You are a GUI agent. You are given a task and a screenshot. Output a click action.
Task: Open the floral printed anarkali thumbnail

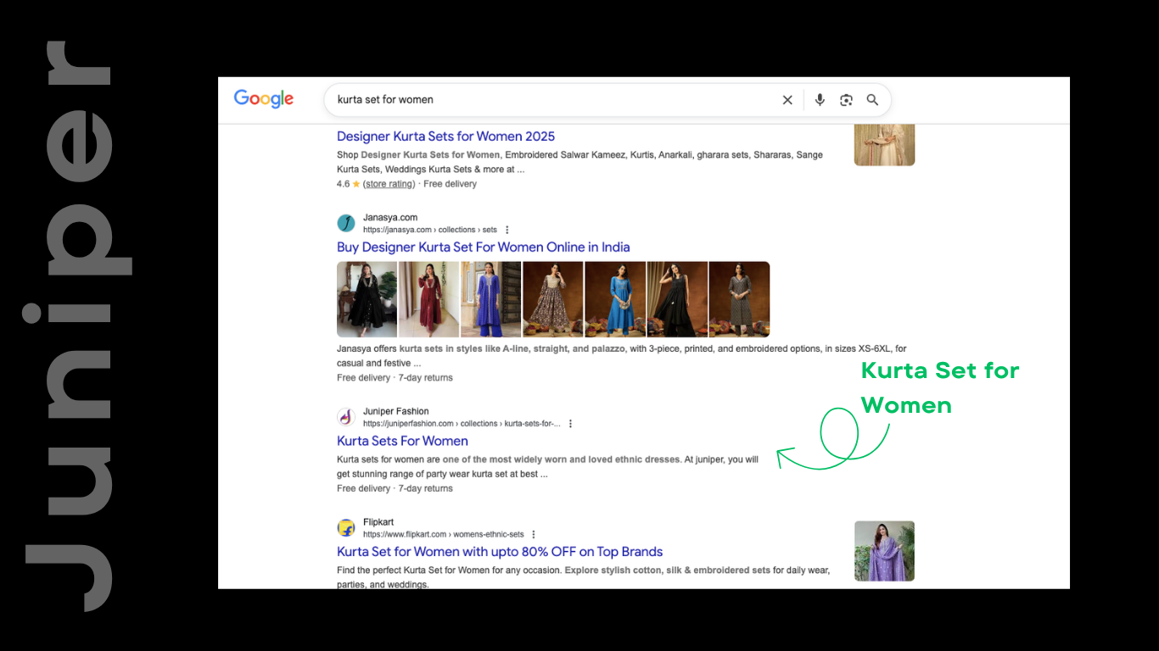click(x=552, y=299)
